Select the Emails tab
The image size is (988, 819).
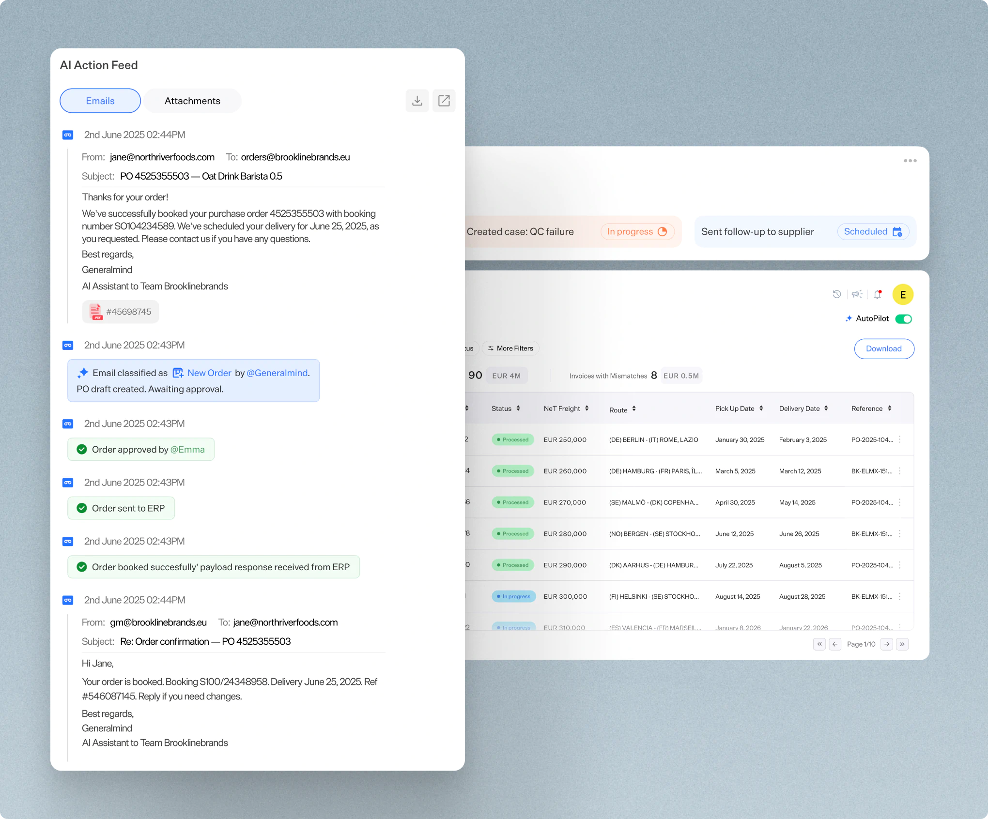pyautogui.click(x=100, y=101)
